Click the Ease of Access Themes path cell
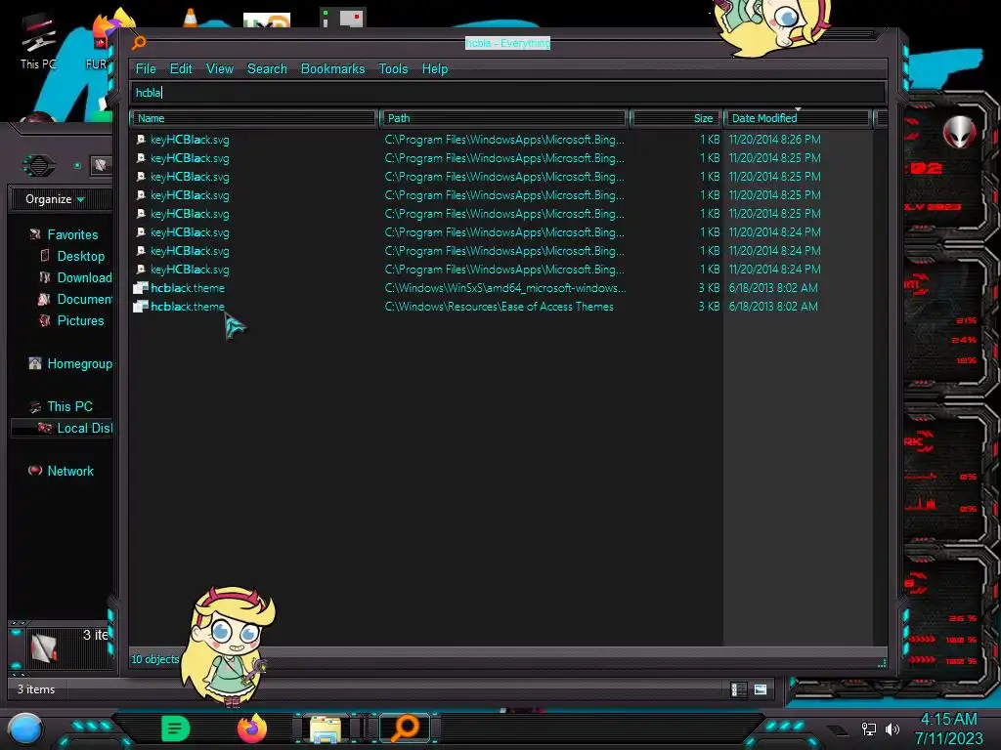Image resolution: width=1001 pixels, height=750 pixels. tap(499, 307)
